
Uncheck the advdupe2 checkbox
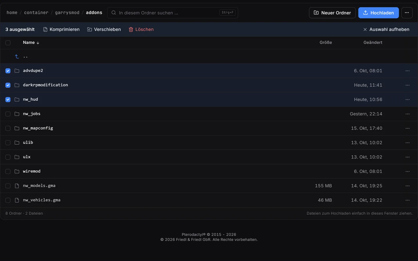click(x=8, y=71)
